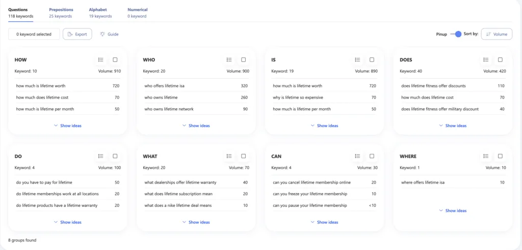522x250 pixels.
Task: Expand Show ideas in CAN card
Action: click(x=324, y=222)
